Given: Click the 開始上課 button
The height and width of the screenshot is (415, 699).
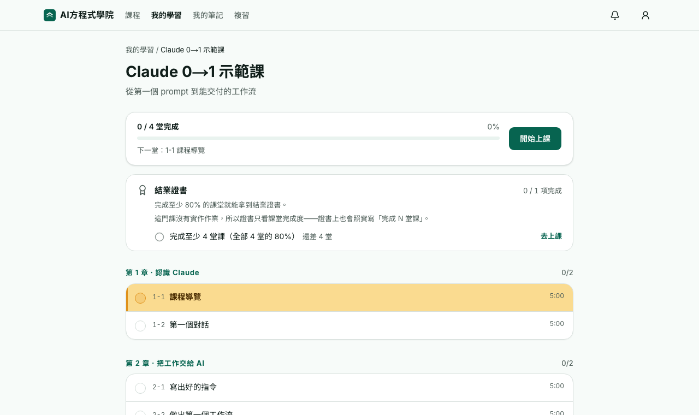Looking at the screenshot, I should tap(535, 139).
